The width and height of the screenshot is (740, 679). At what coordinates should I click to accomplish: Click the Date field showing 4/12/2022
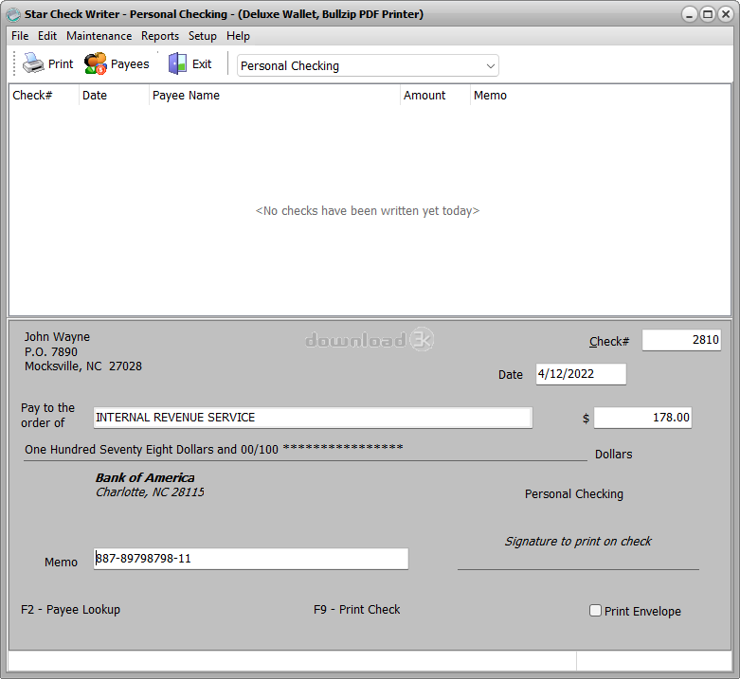click(581, 374)
